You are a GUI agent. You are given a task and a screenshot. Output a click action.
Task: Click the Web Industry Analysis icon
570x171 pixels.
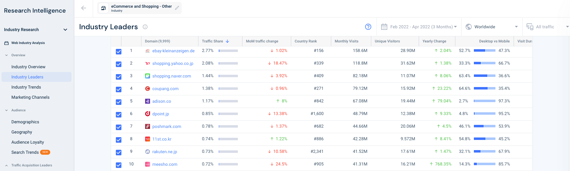pos(6,43)
